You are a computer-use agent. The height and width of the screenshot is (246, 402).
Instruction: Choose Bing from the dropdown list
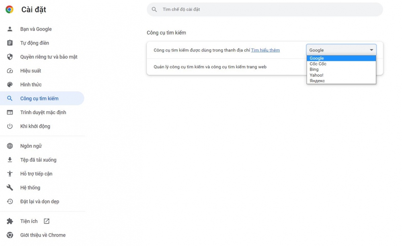click(x=341, y=70)
